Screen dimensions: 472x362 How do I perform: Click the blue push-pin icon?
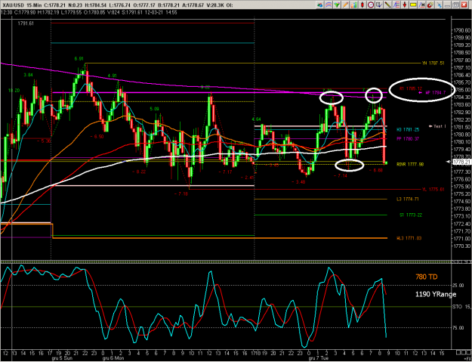[438, 5]
